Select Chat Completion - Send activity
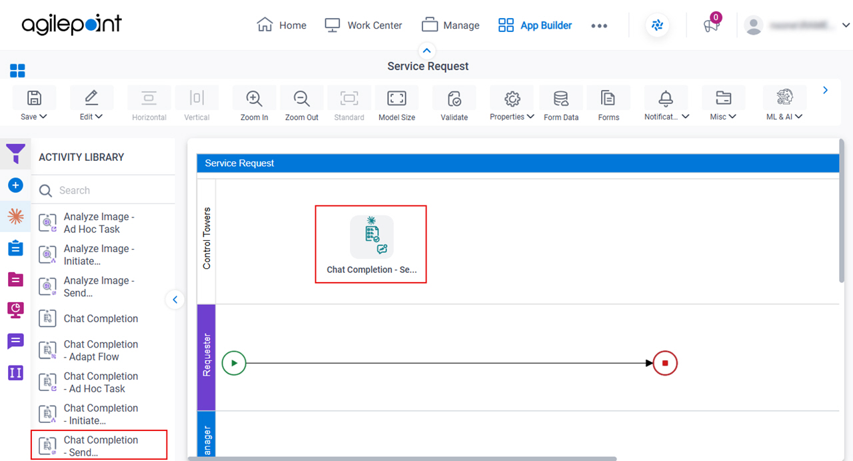The height and width of the screenshot is (461, 853). click(99, 446)
